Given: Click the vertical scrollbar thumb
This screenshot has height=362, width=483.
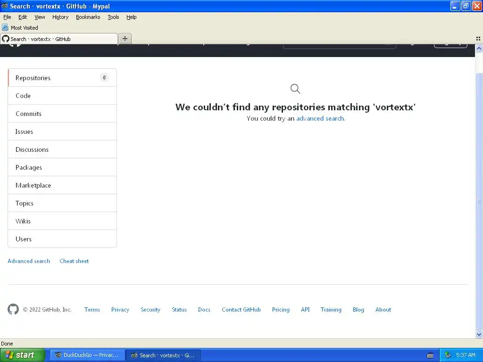Looking at the screenshot, I should coord(479,202).
